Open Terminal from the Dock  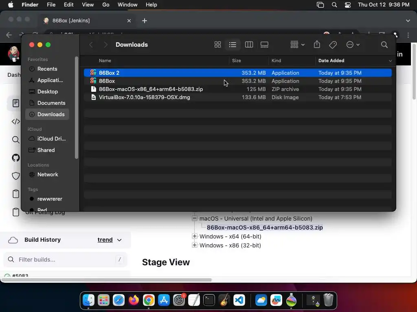209,300
